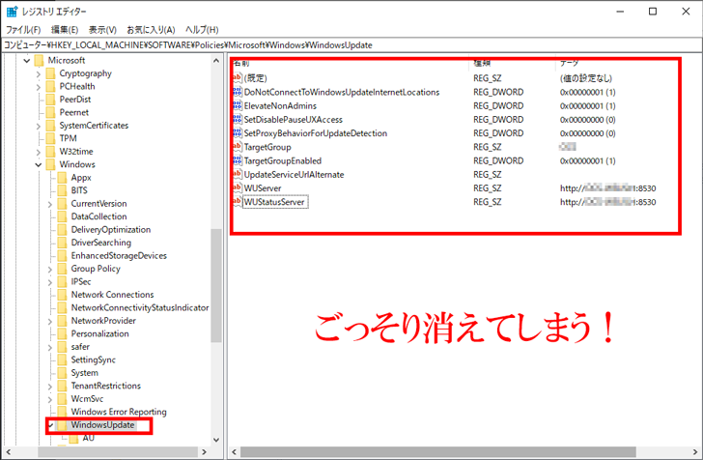The height and width of the screenshot is (460, 703).
Task: Select the Network Connections key
Action: [x=112, y=295]
